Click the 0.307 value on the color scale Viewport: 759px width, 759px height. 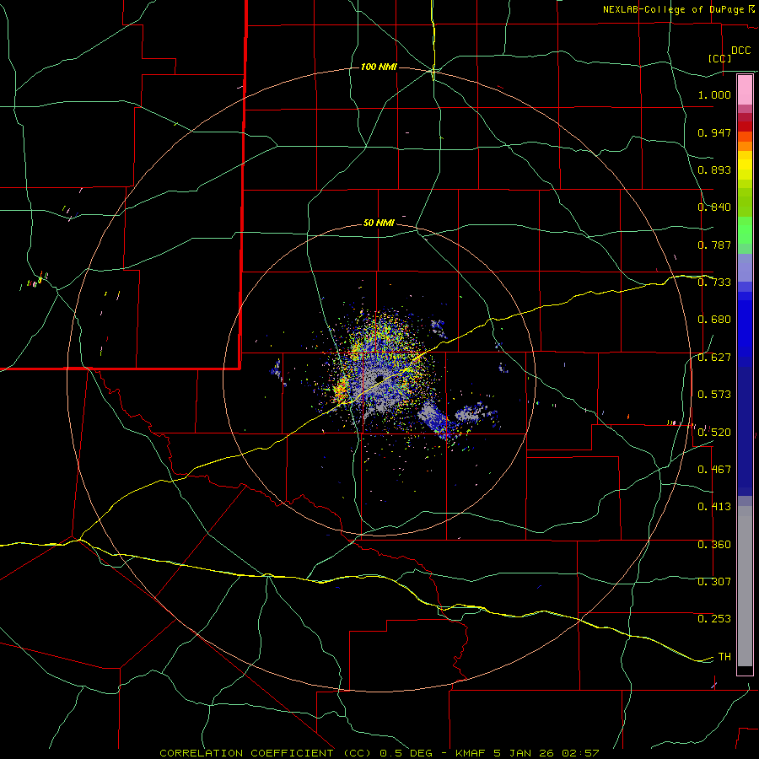[x=714, y=581]
